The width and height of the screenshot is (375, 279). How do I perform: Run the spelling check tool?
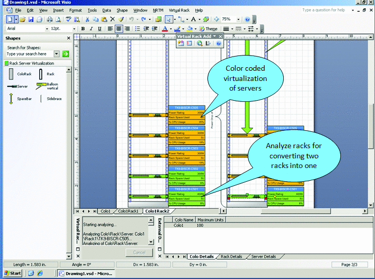(68, 19)
